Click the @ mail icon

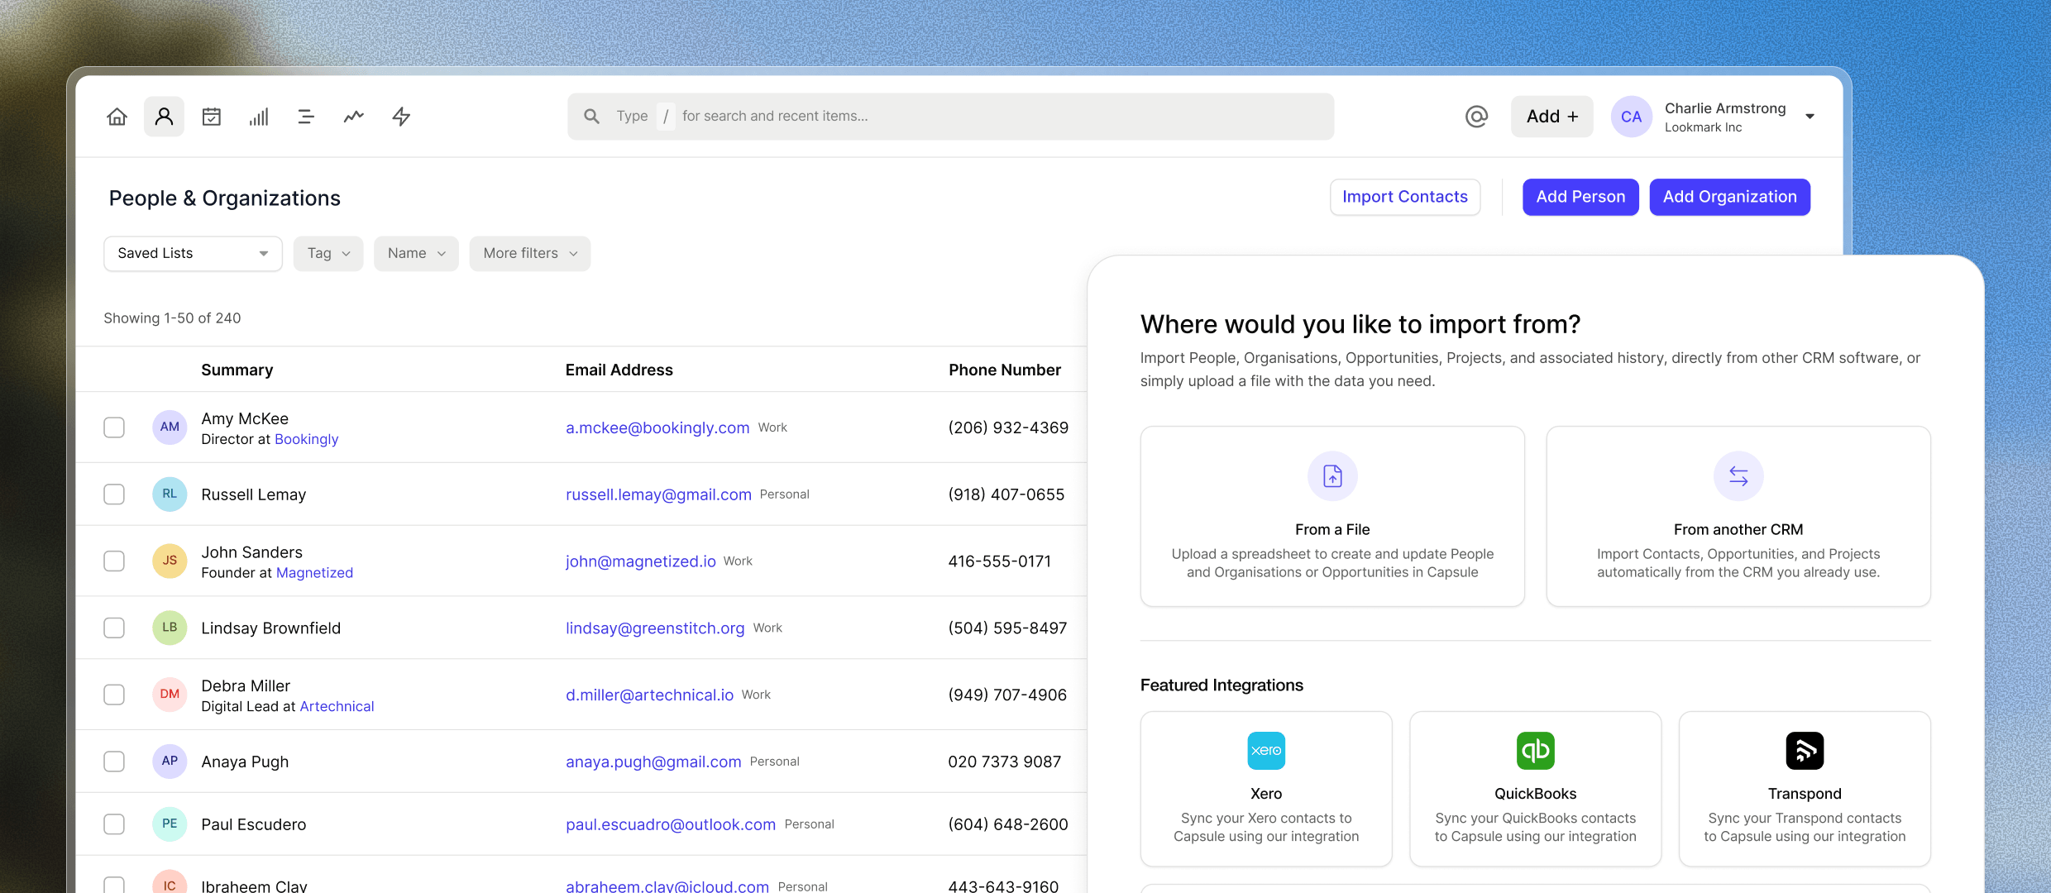point(1476,117)
